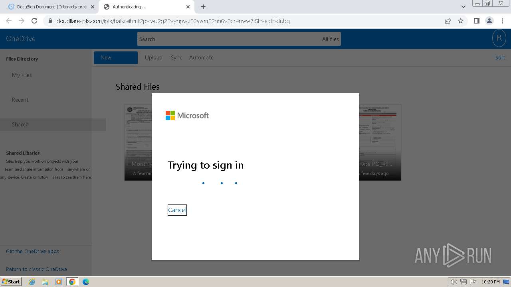
Task: Click the share page icon in the address bar
Action: (x=448, y=21)
